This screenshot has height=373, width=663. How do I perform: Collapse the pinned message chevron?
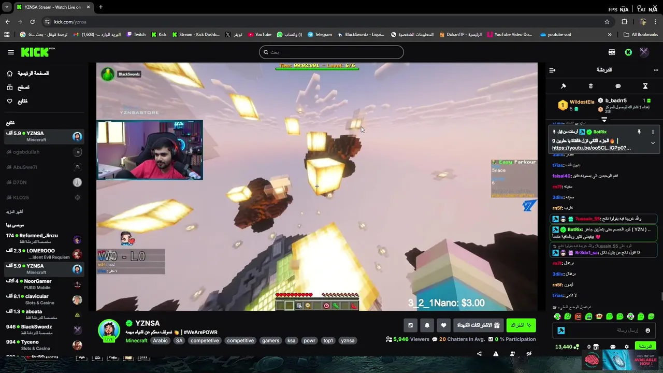[x=653, y=143]
